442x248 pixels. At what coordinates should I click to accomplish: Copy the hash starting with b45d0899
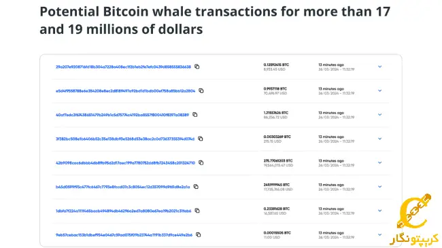pyautogui.click(x=196, y=187)
